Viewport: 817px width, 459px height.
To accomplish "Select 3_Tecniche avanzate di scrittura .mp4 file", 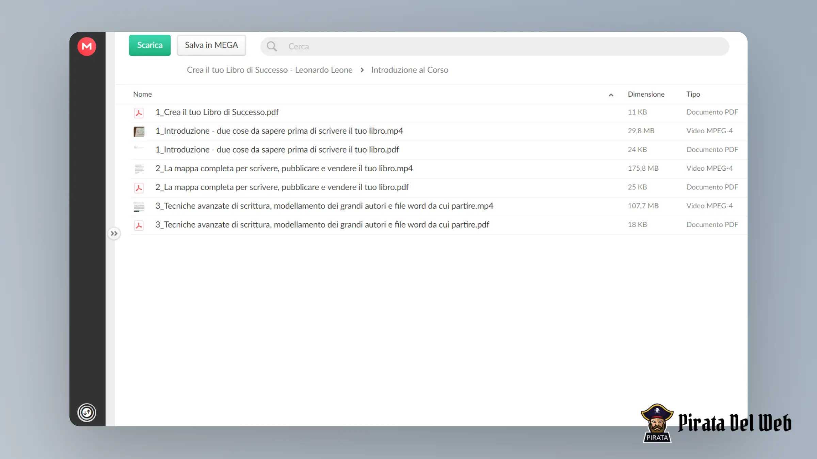I will (324, 206).
